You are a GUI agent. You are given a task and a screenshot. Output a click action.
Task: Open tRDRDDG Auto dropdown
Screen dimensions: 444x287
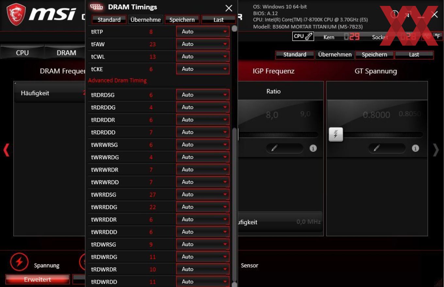pyautogui.click(x=203, y=107)
